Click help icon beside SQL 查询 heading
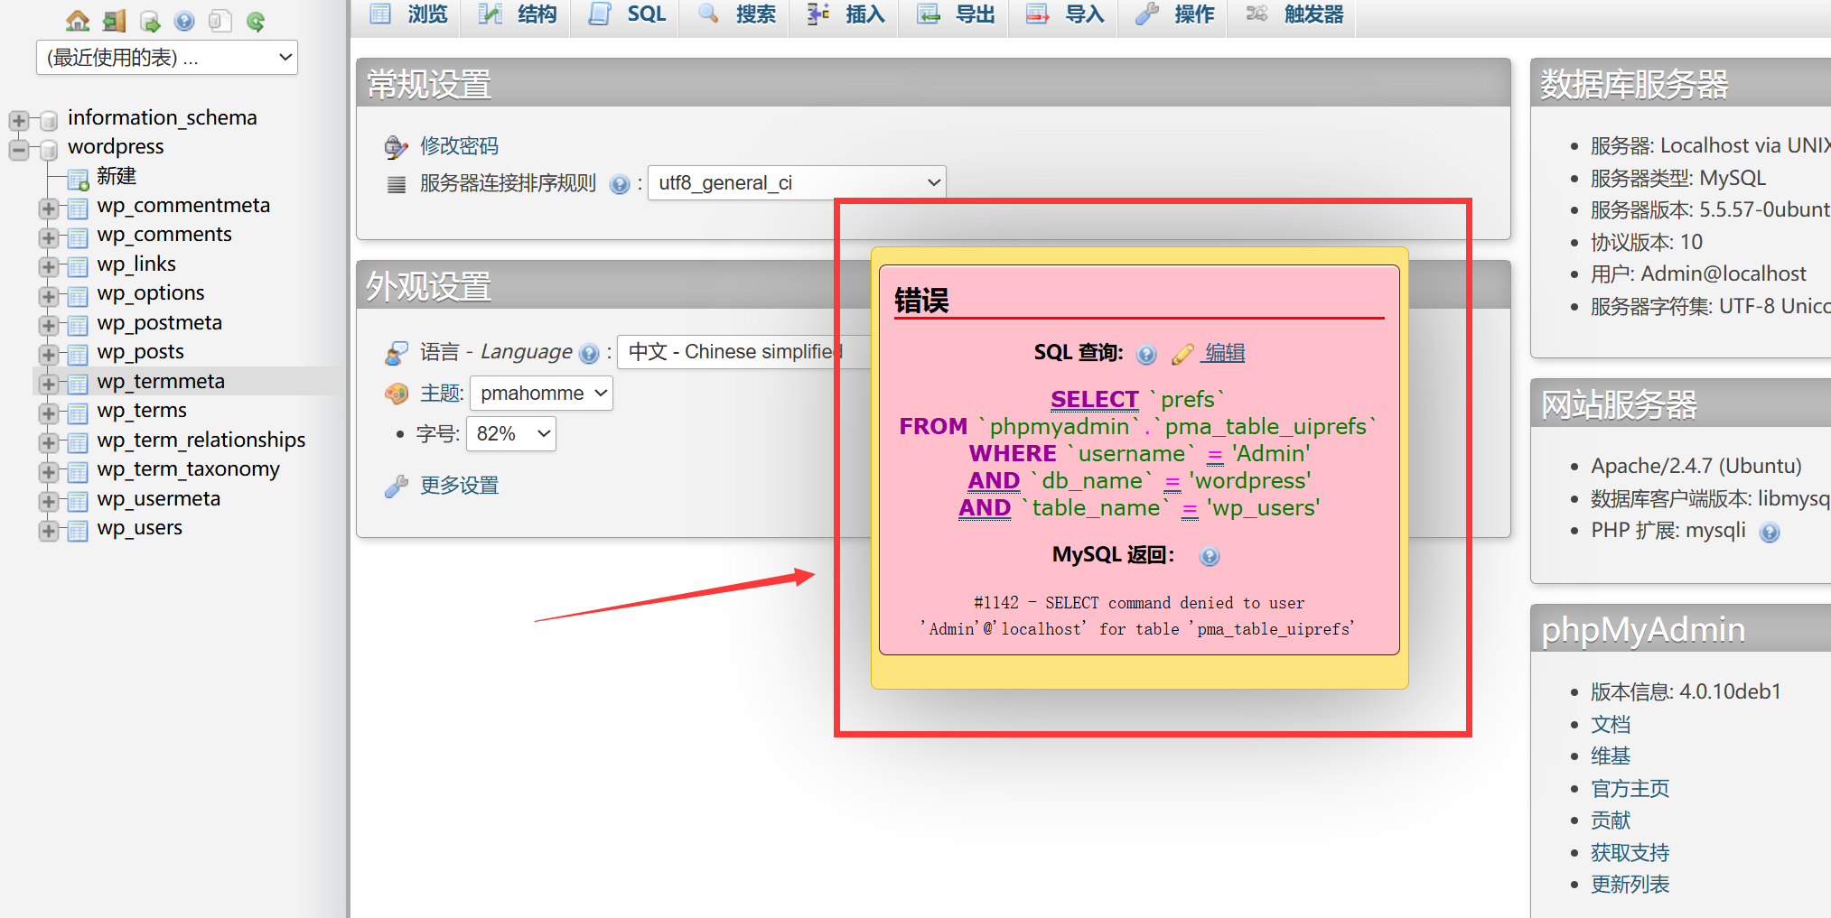Image resolution: width=1831 pixels, height=918 pixels. coord(1146,354)
